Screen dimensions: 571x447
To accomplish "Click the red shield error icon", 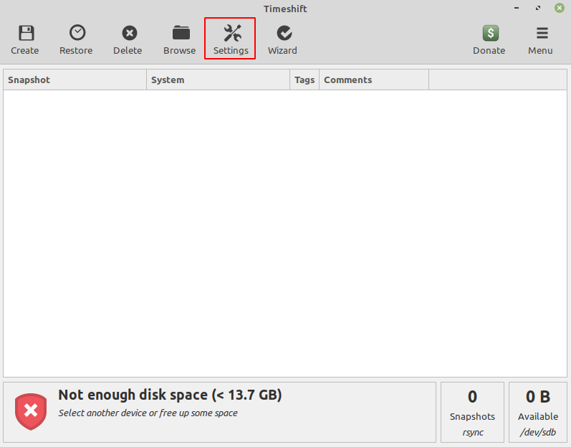I will coord(31,411).
